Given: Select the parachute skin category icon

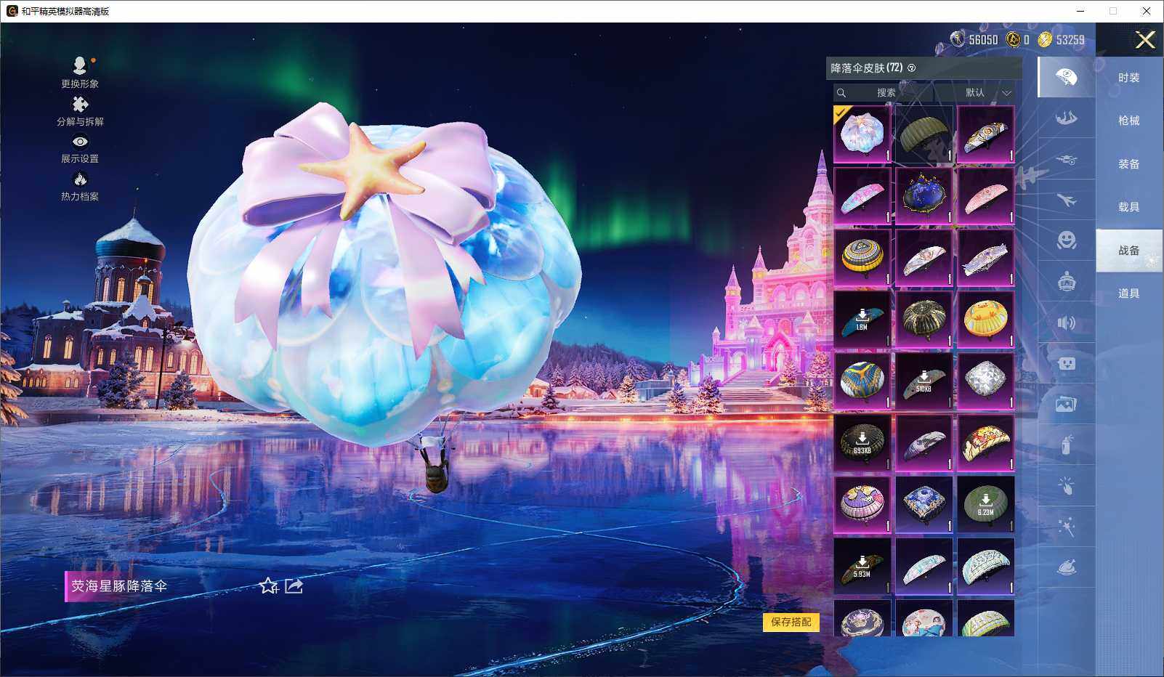Looking at the screenshot, I should coord(1066,77).
